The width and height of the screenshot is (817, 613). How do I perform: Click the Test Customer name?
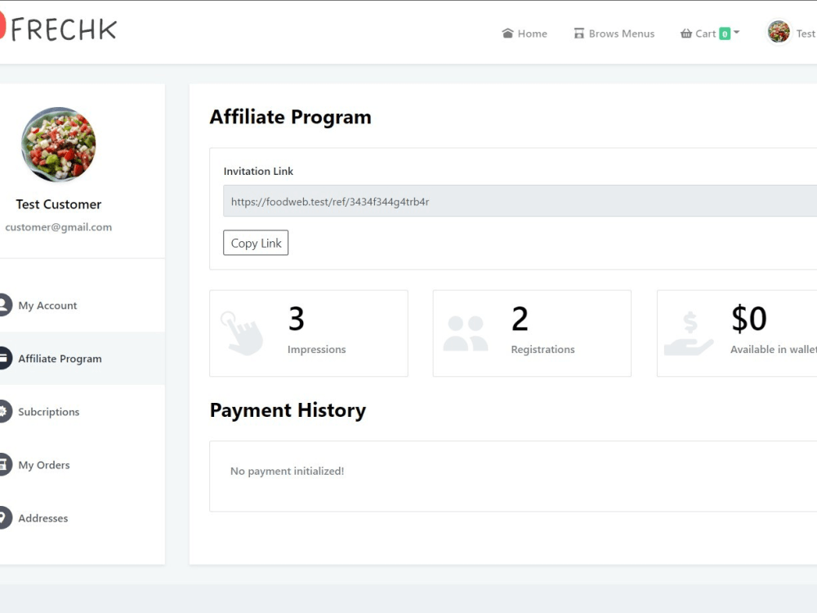(58, 204)
